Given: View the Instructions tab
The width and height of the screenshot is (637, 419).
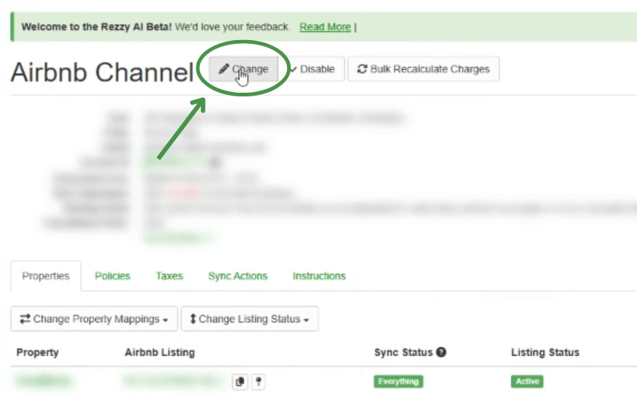Looking at the screenshot, I should pyautogui.click(x=319, y=276).
